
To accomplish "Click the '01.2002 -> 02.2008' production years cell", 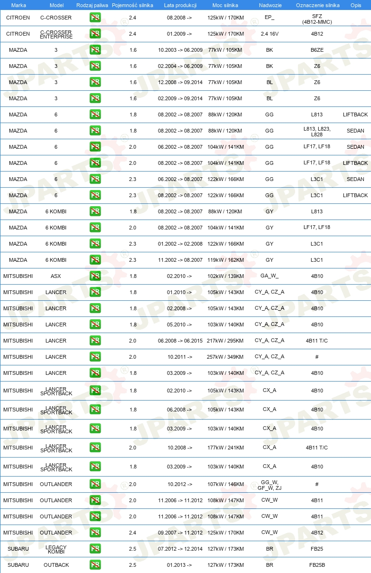I will [x=180, y=244].
